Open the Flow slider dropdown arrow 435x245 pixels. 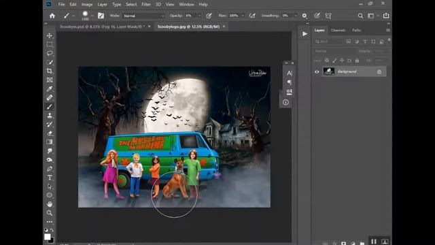pyautogui.click(x=243, y=16)
